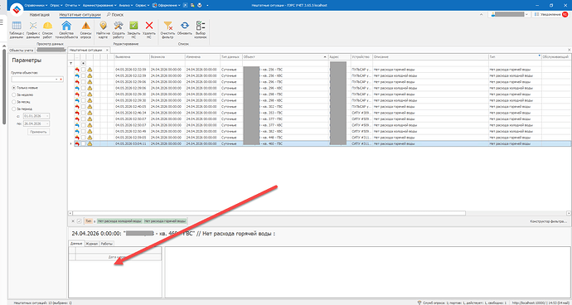
Task: Collapse the ribbon with up chevron
Action: click(481, 15)
